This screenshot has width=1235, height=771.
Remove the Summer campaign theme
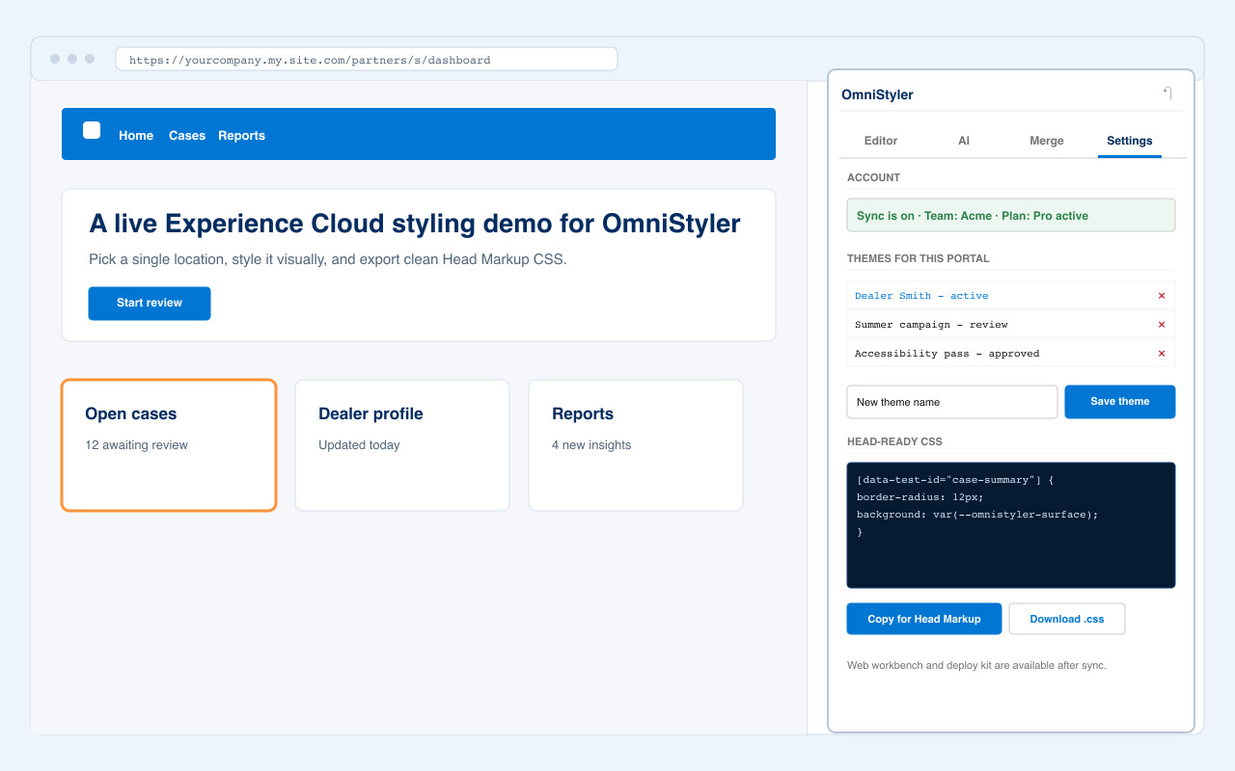coord(1162,325)
